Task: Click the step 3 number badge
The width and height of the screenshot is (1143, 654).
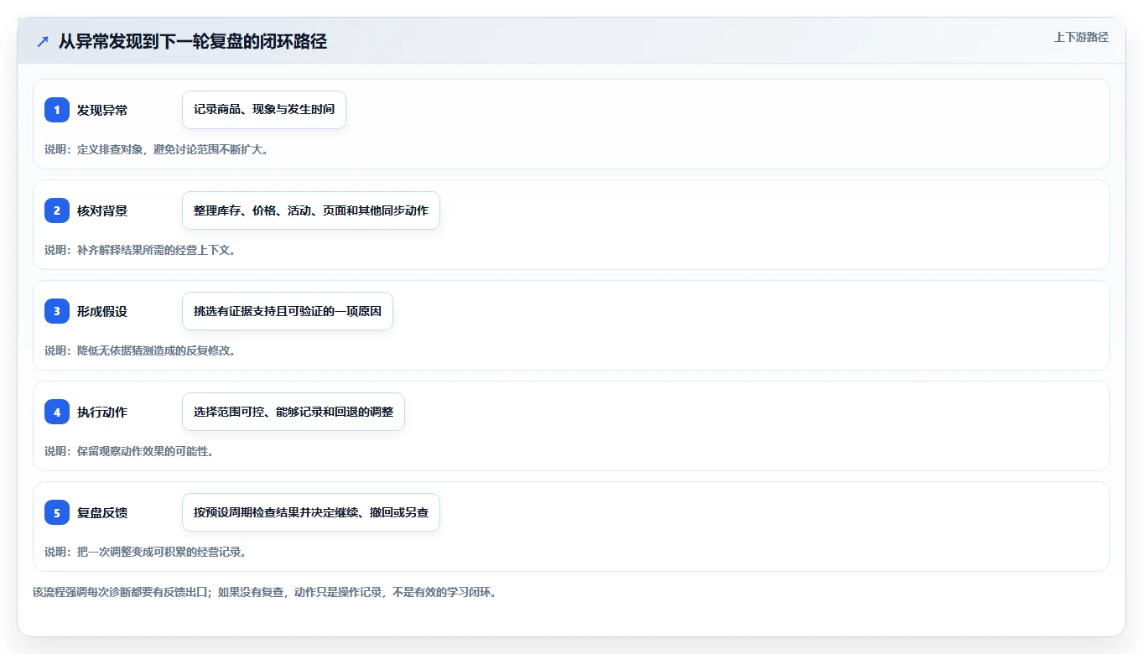Action: 57,311
